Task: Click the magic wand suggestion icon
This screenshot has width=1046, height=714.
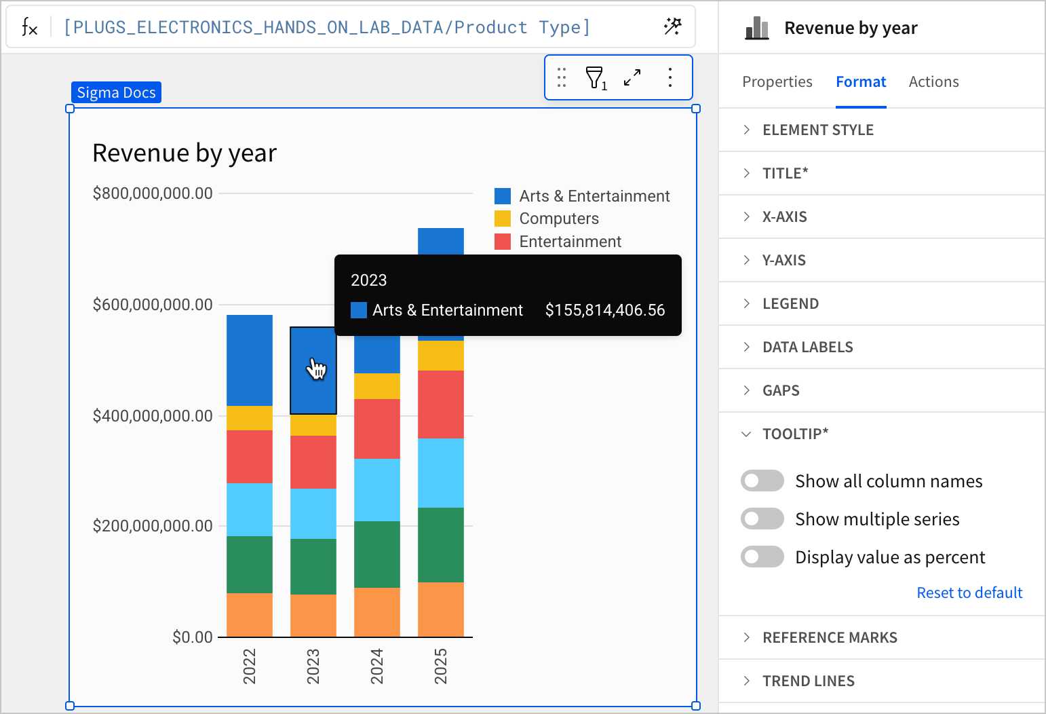Action: pos(672,26)
